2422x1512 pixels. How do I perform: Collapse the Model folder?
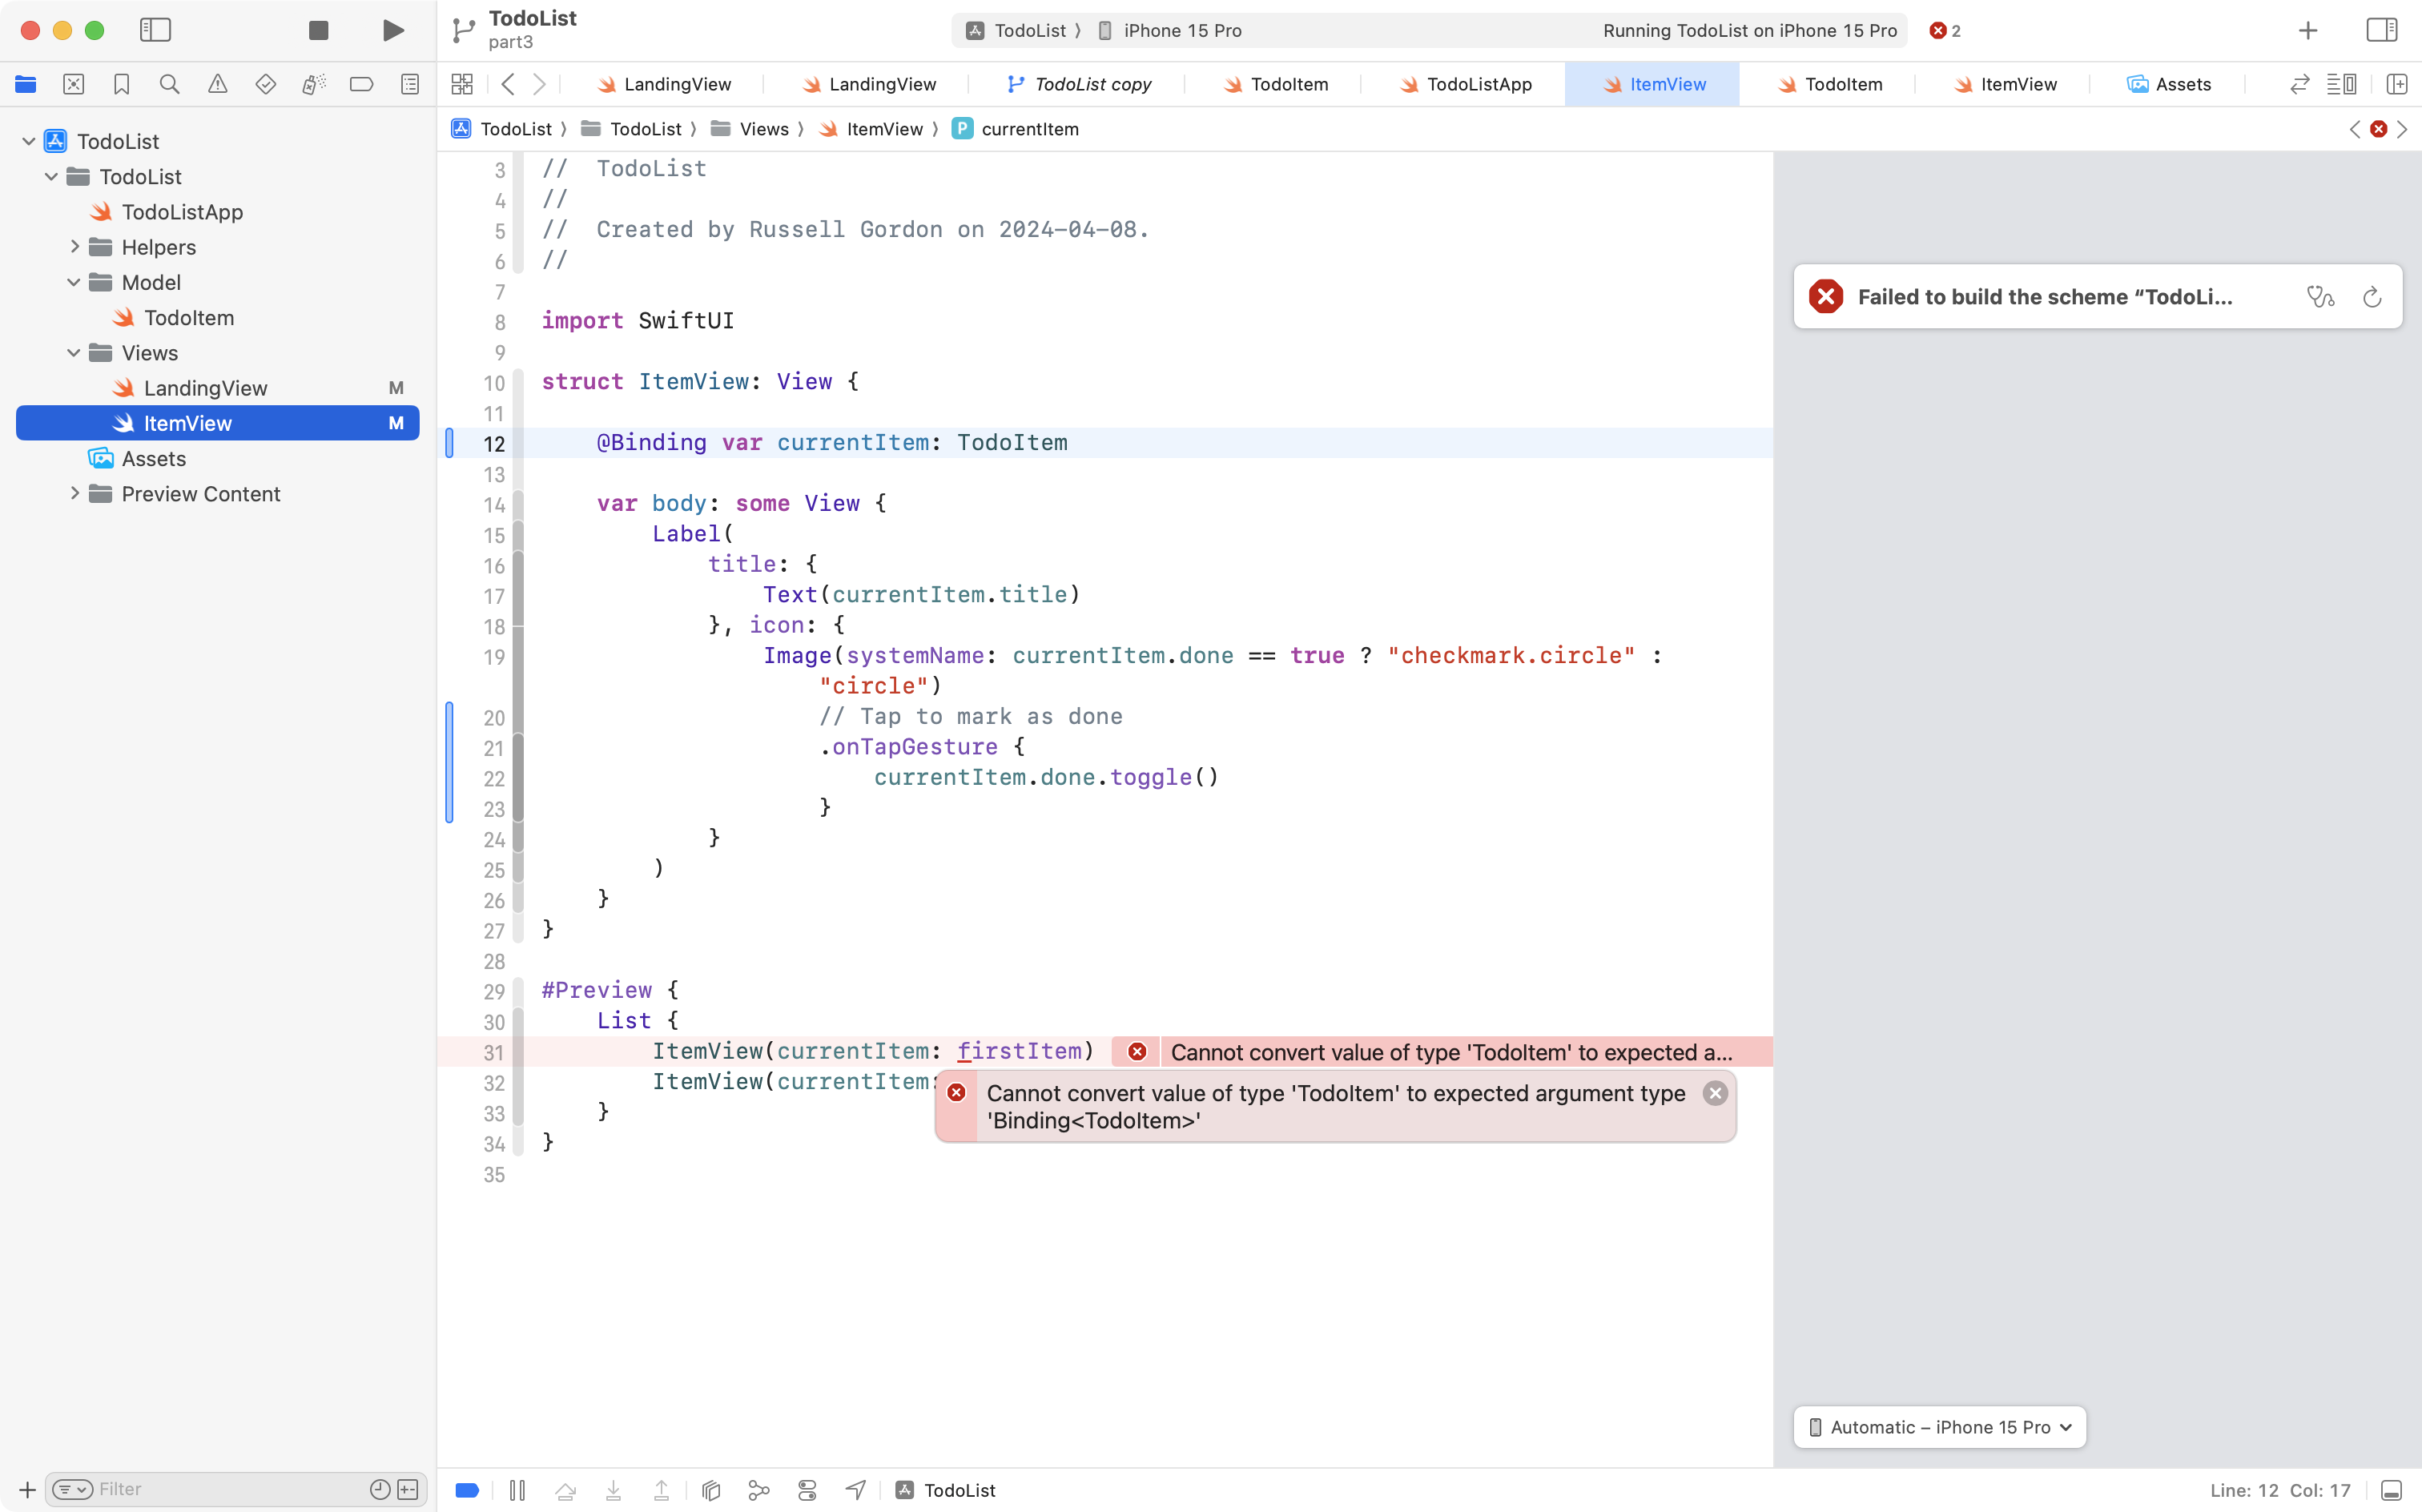click(74, 282)
